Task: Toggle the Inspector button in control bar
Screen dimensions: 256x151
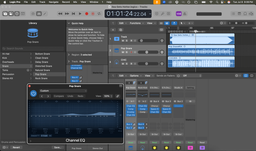Action: [x=11, y=14]
